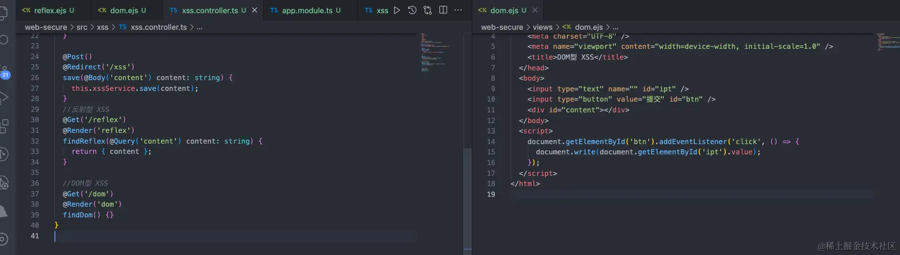Viewport: 900px width, 255px height.
Task: Click the 'views' breadcrumb segment
Action: click(542, 27)
